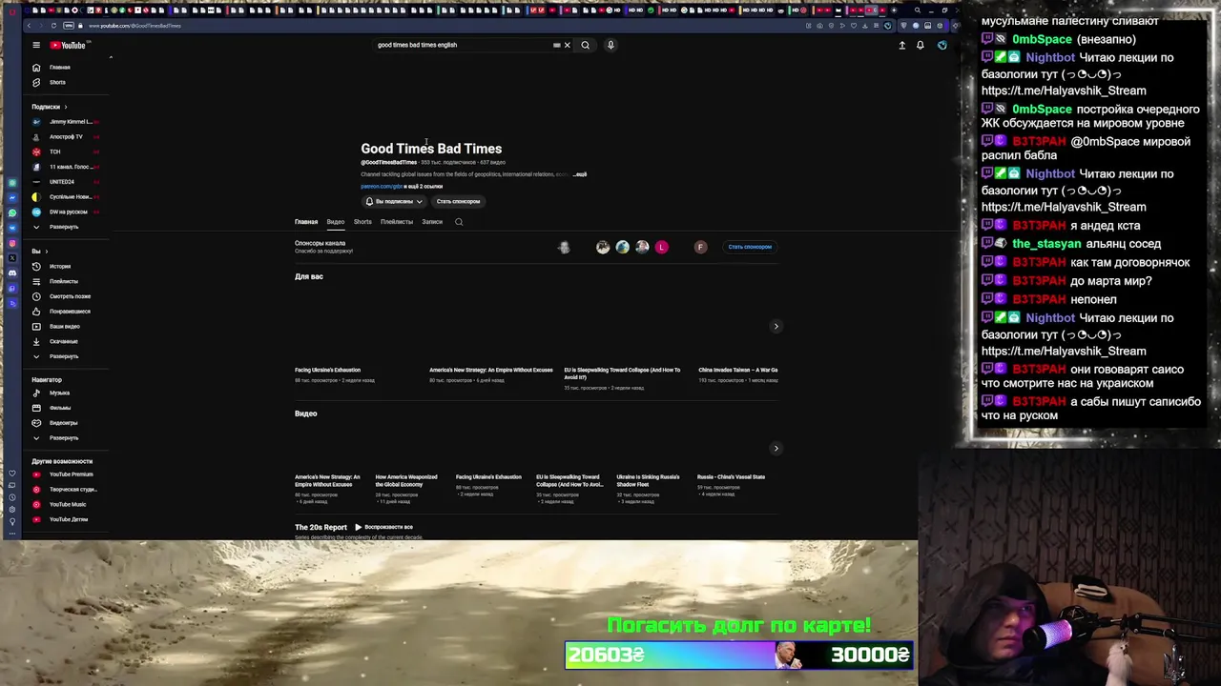Click the upload/create video icon
Image resolution: width=1221 pixels, height=686 pixels.
point(901,45)
